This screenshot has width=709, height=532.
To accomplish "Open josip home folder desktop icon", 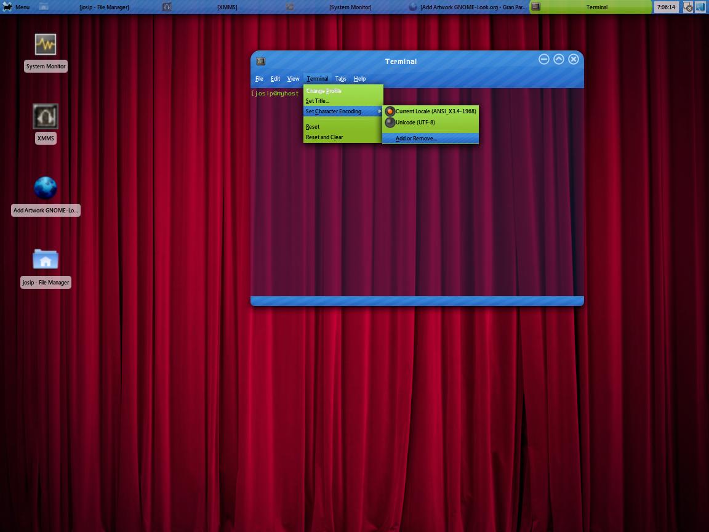I will click(x=46, y=259).
